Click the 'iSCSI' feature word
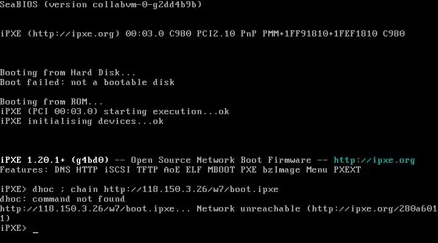The height and width of the screenshot is (243, 438). coord(117,169)
